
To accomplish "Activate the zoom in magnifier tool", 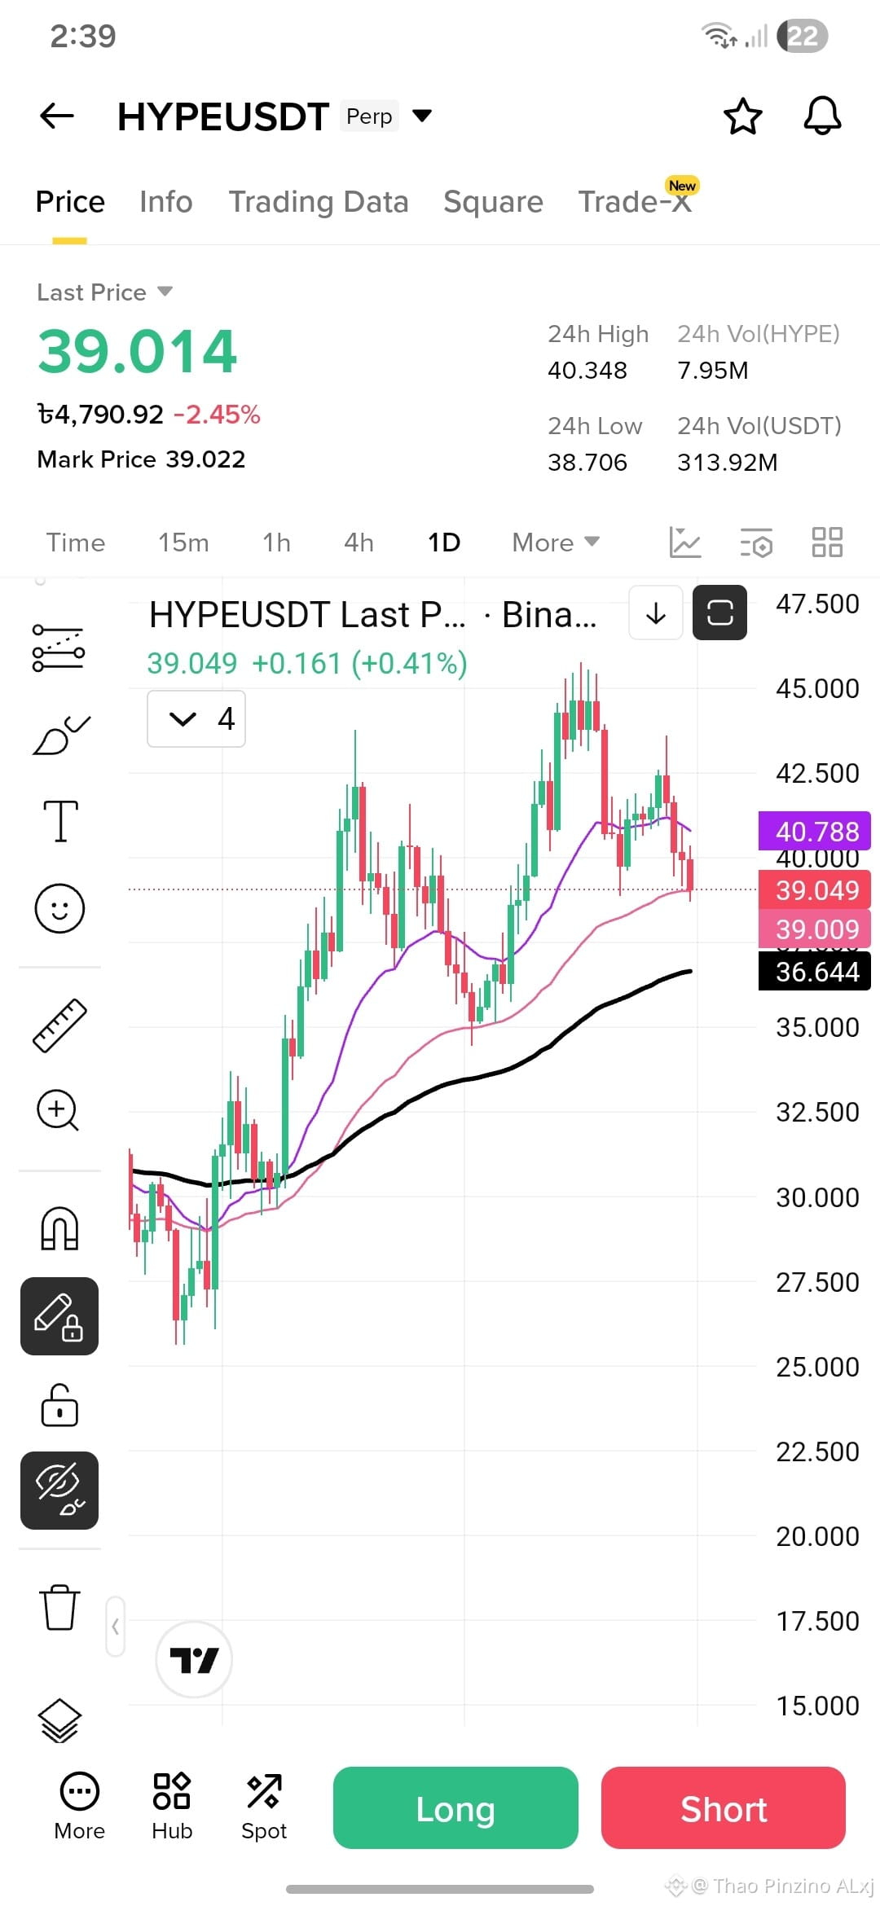I will pyautogui.click(x=58, y=1110).
